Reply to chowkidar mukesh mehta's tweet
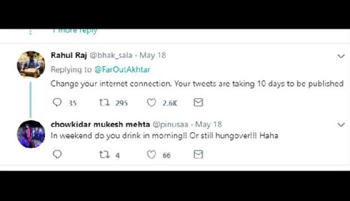This screenshot has width=350, height=201. click(57, 154)
